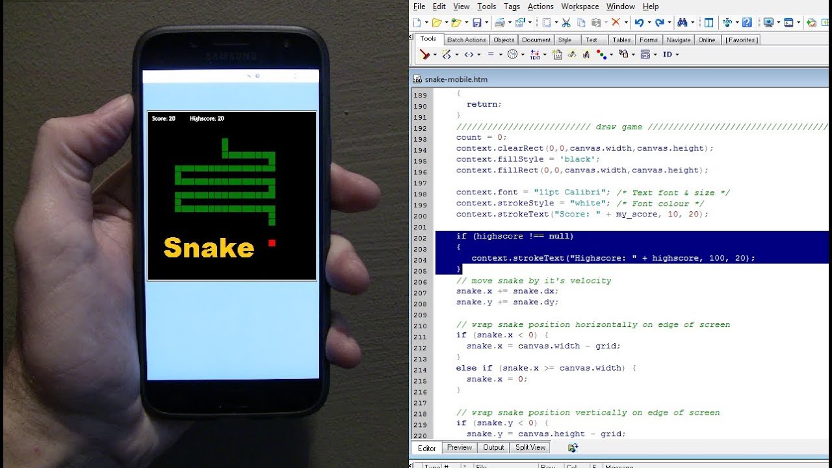Open the Actions menu
The height and width of the screenshot is (468, 832).
pyautogui.click(x=540, y=6)
